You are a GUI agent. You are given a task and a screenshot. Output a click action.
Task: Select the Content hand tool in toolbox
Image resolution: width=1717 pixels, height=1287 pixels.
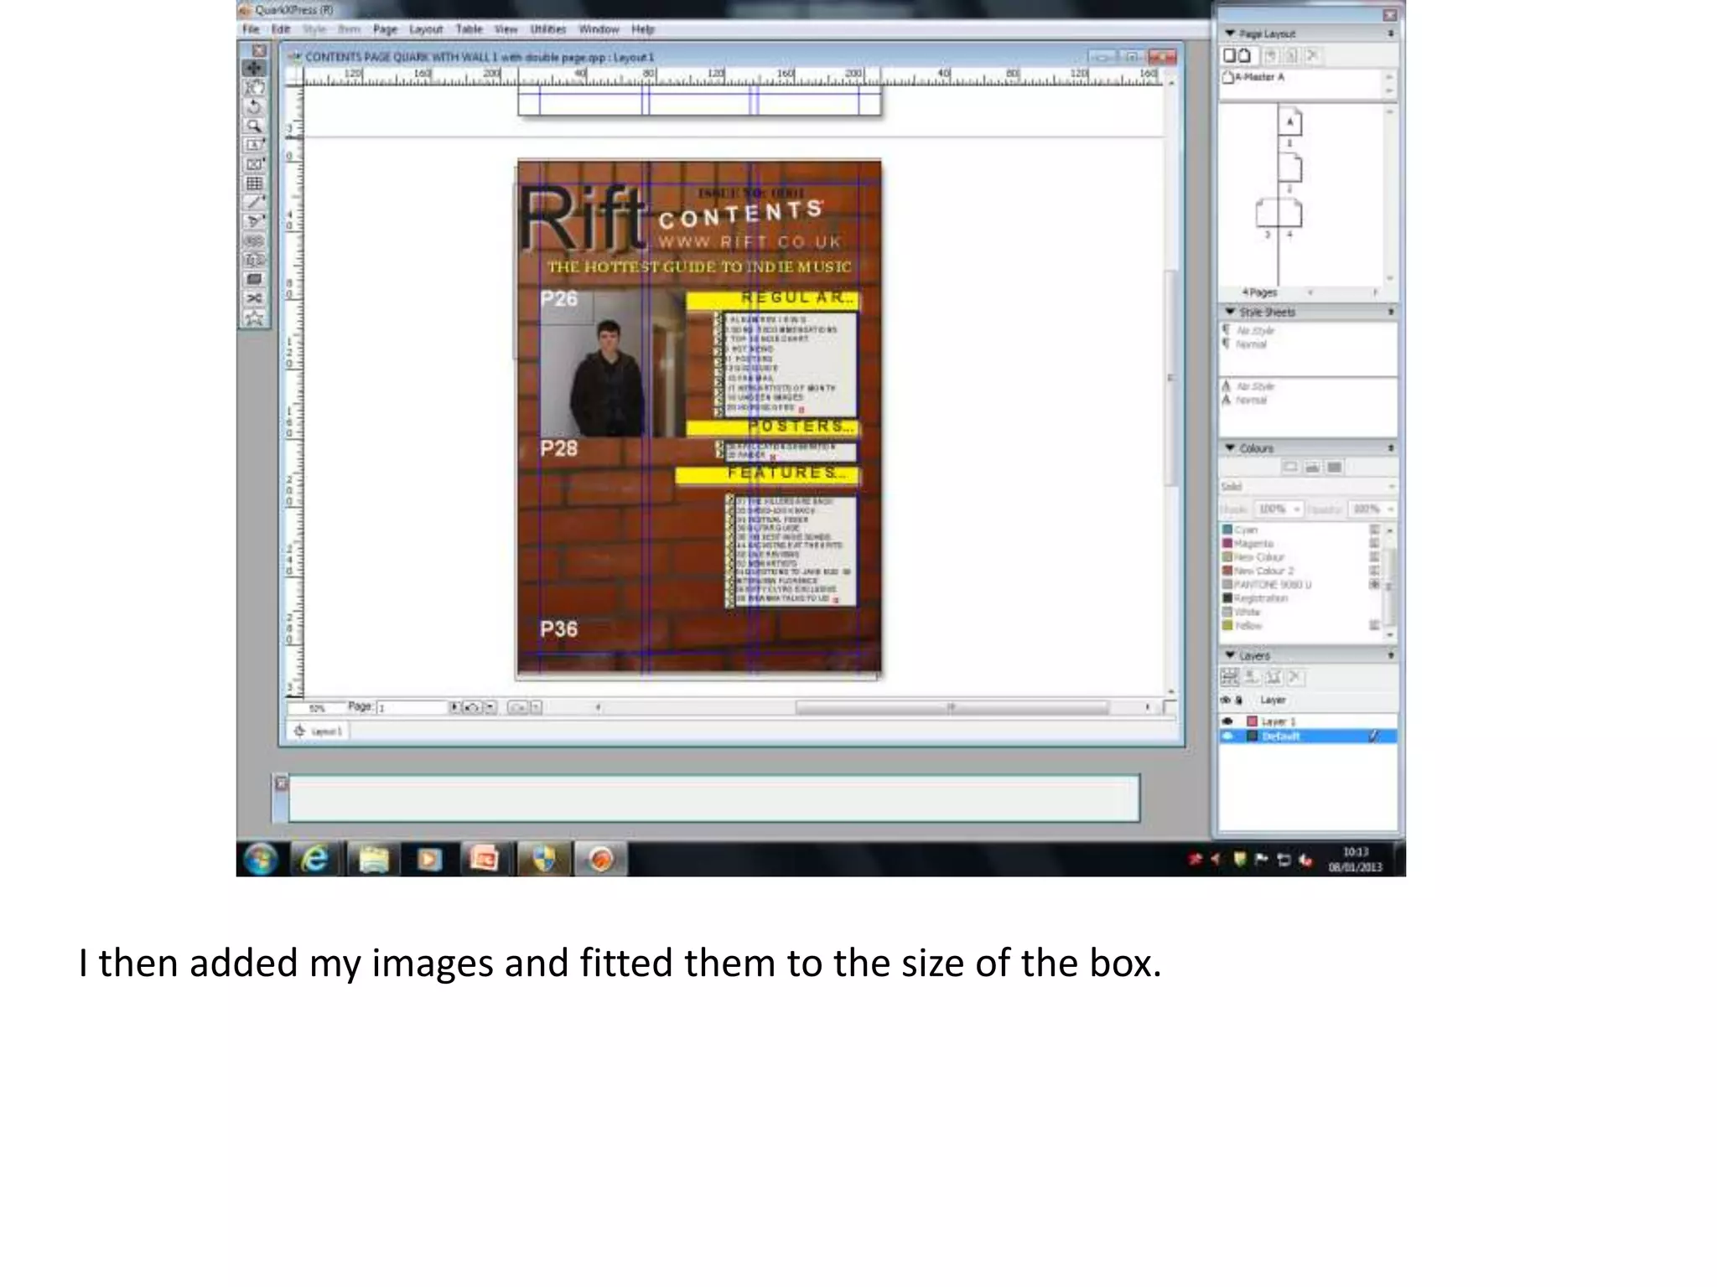(x=254, y=87)
